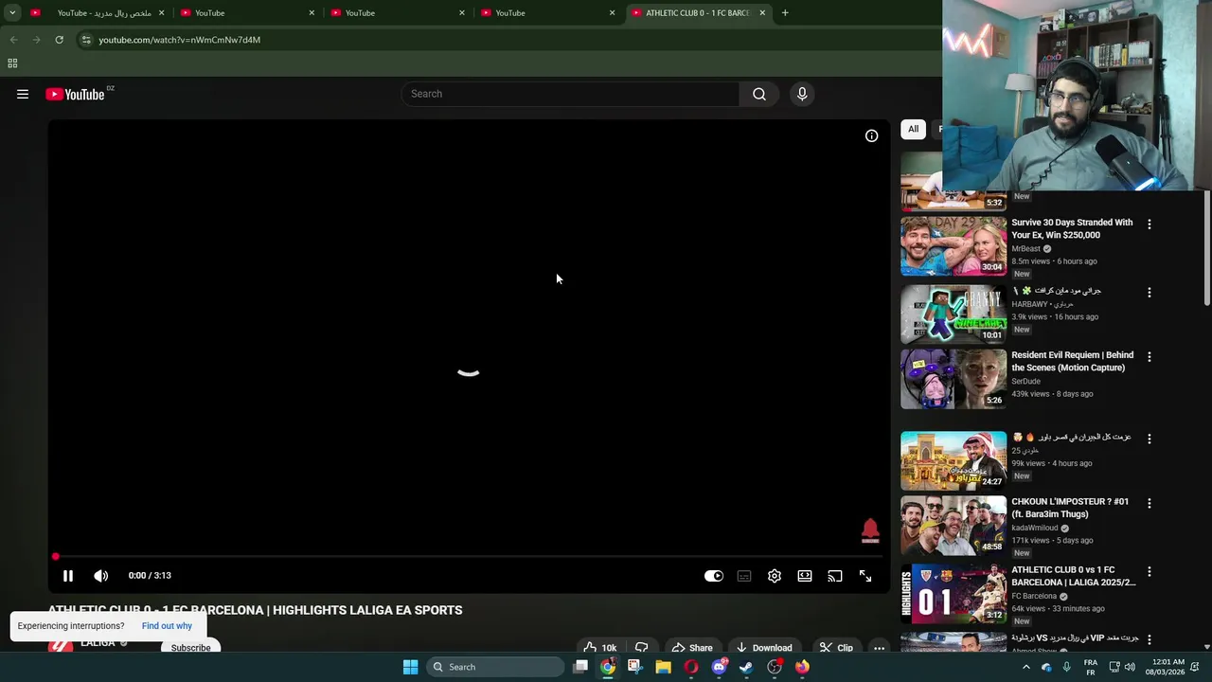
Task: Open options for the Ahmed Show VIP video
Action: click(1150, 639)
